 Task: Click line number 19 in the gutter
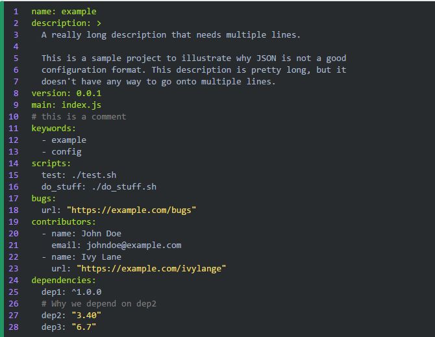14,221
